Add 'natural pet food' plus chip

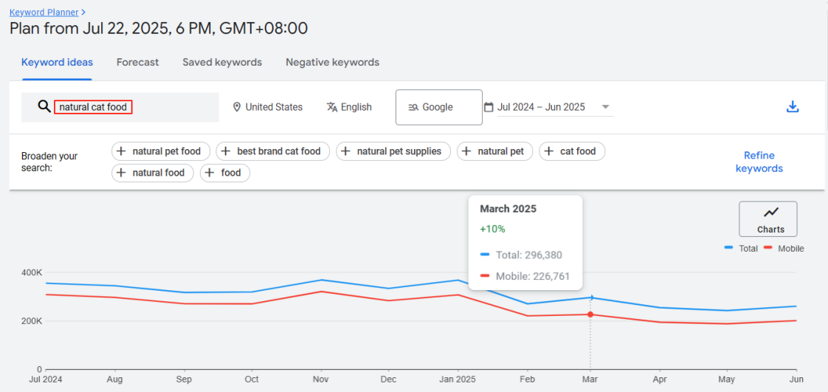coord(161,151)
